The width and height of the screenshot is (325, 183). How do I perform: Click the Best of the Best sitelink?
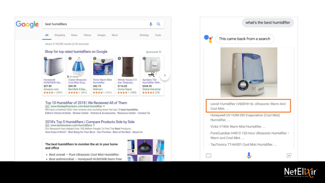(x=122, y=132)
